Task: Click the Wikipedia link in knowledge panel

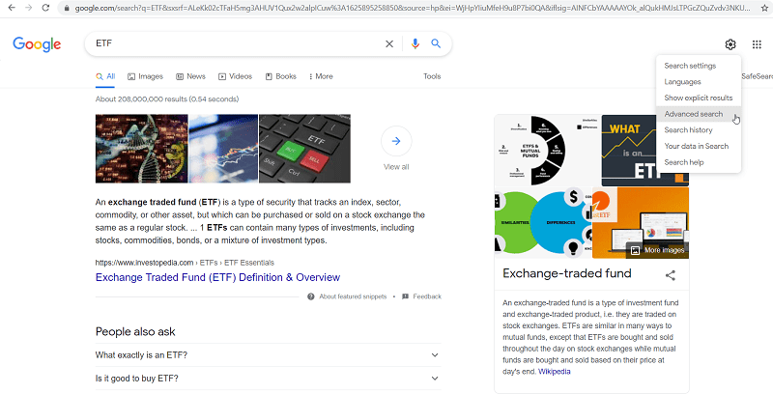Action: pyautogui.click(x=554, y=372)
